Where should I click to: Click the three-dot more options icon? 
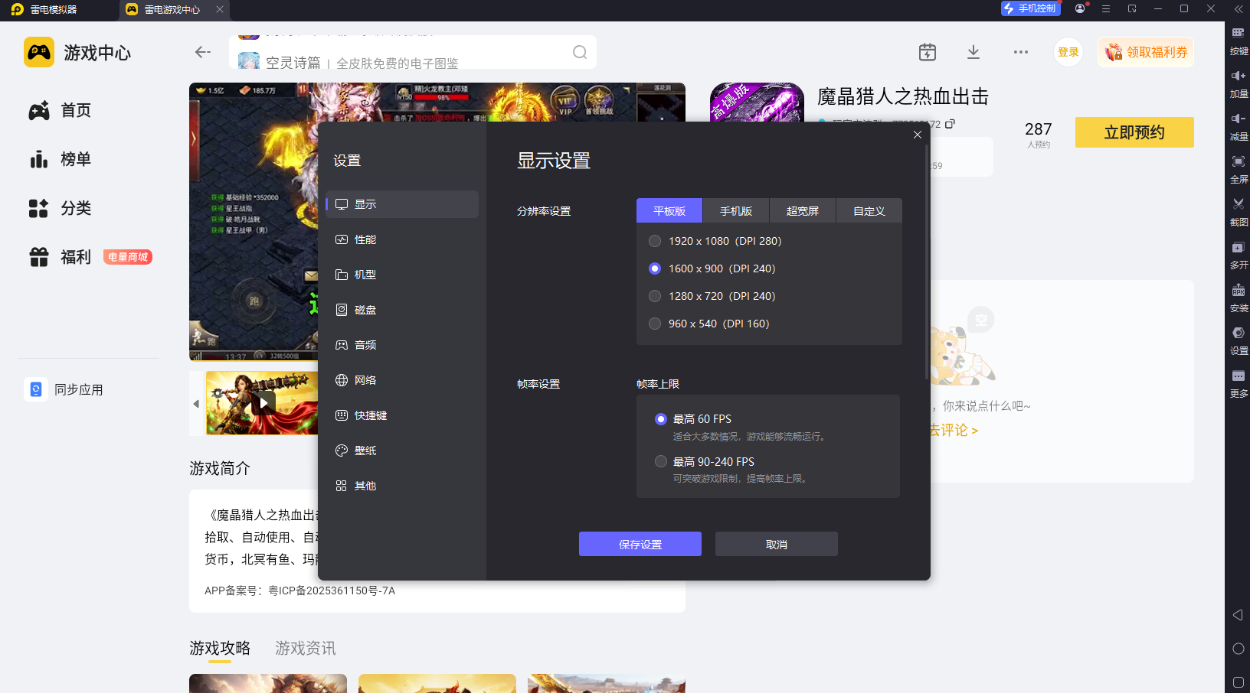(1020, 52)
